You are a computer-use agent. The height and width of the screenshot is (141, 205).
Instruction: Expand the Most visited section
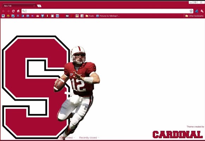(x=67, y=138)
